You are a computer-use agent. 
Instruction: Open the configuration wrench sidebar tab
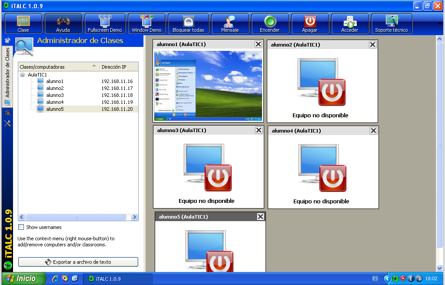point(7,123)
